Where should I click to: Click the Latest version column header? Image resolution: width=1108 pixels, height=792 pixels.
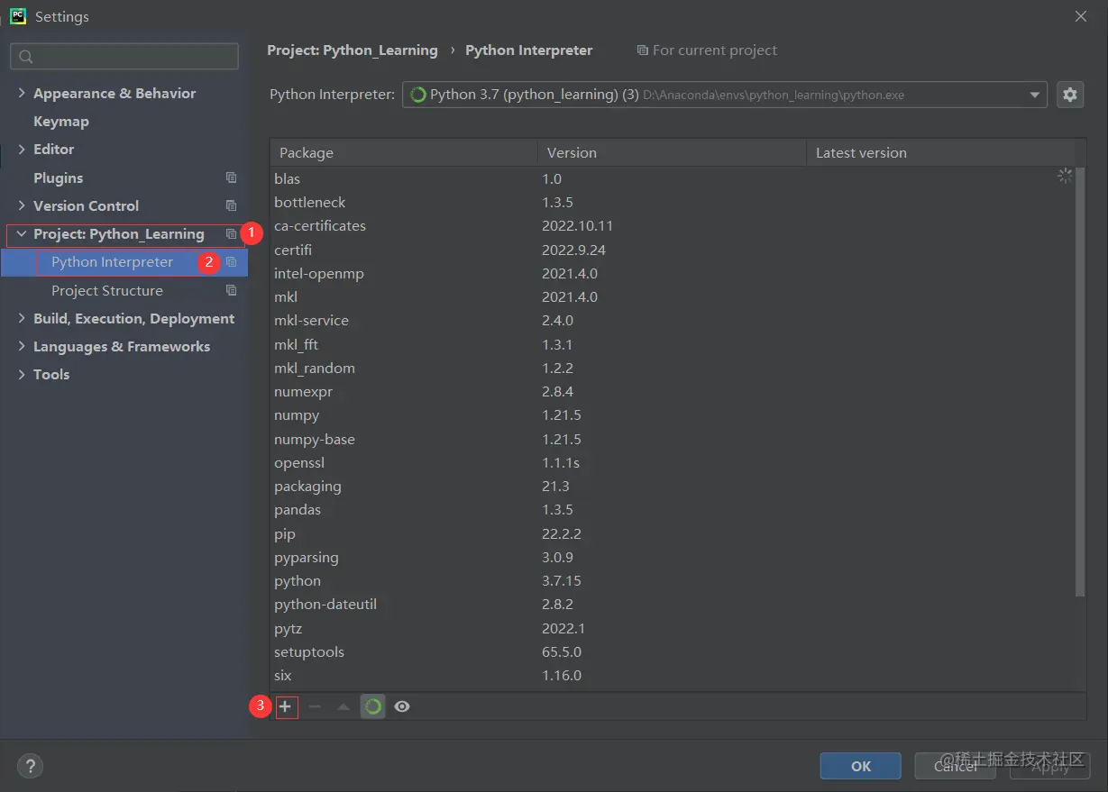point(940,152)
